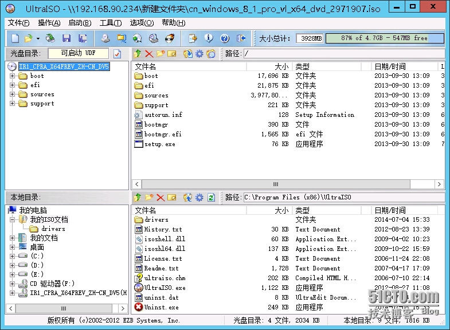Click the Extract icon in image pane toolbar
This screenshot has height=330, width=450.
coord(187,54)
